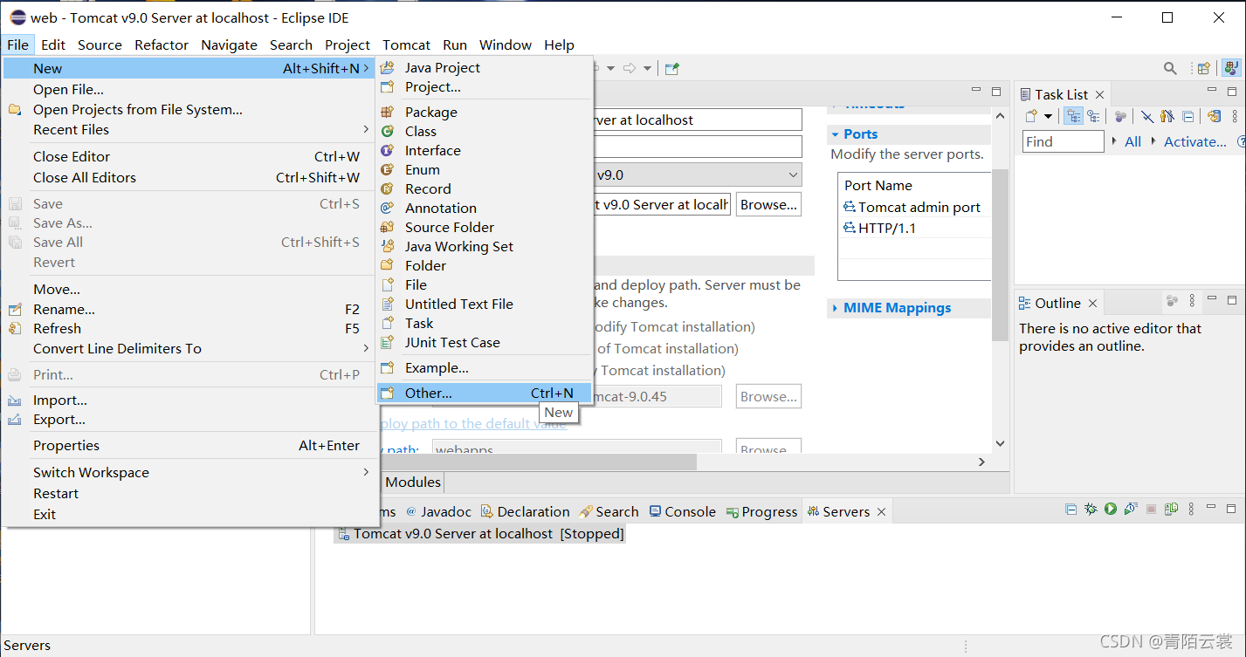Toggle Focus on Workweek in Task List
1246x657 pixels.
1121,116
